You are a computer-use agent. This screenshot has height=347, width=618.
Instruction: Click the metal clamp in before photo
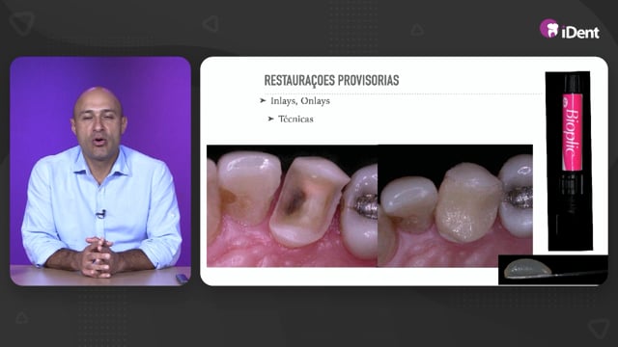pyautogui.click(x=366, y=205)
